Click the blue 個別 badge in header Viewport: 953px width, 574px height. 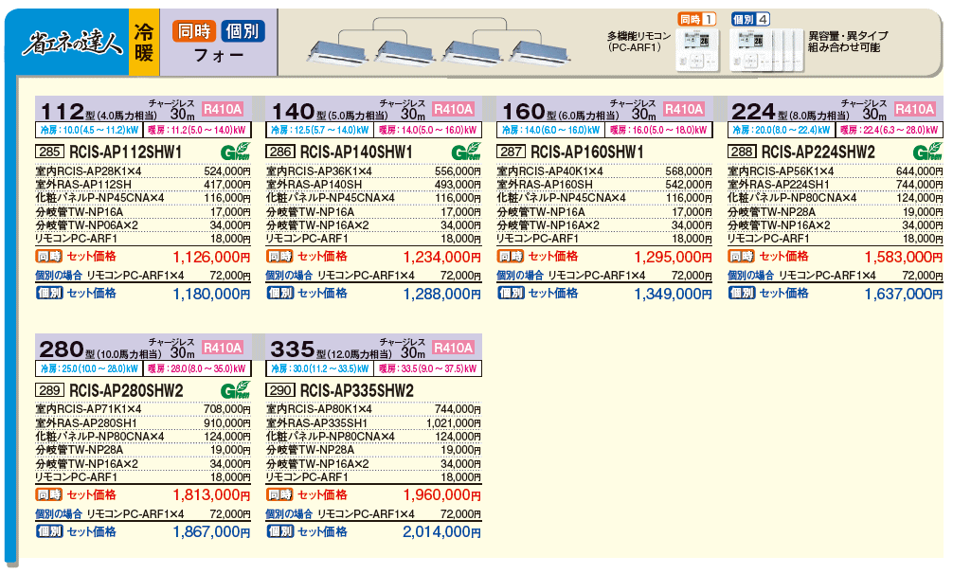tap(243, 30)
